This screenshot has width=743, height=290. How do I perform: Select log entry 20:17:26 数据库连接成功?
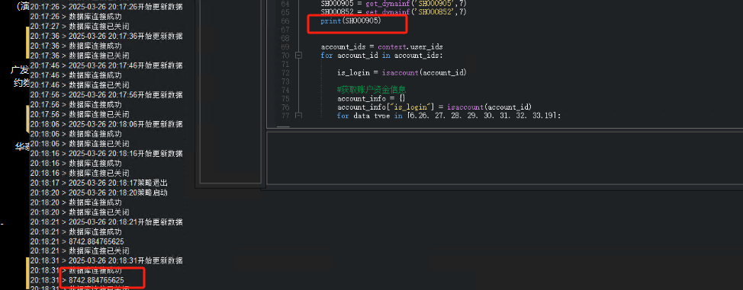(x=76, y=17)
